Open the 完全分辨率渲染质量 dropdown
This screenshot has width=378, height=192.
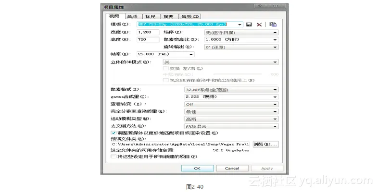tap(231, 112)
